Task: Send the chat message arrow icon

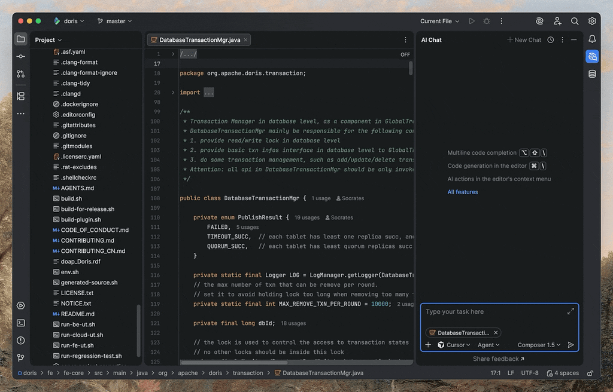Action: point(570,345)
